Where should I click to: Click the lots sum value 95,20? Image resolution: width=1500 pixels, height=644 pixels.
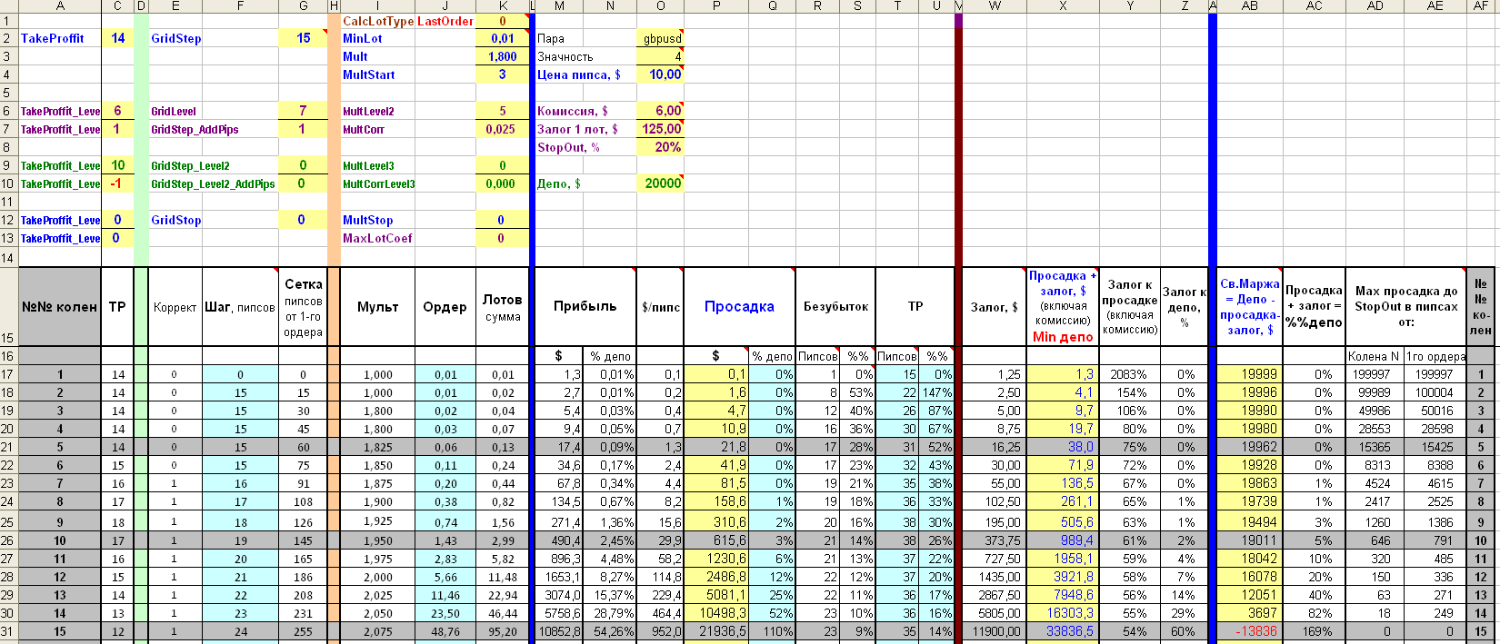click(502, 631)
